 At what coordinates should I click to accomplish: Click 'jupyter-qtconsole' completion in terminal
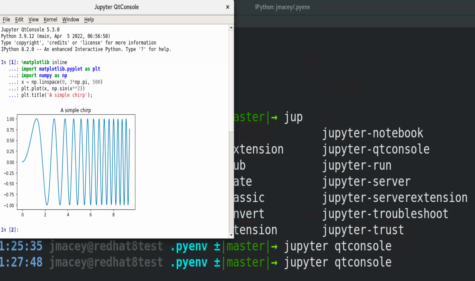coord(376,149)
